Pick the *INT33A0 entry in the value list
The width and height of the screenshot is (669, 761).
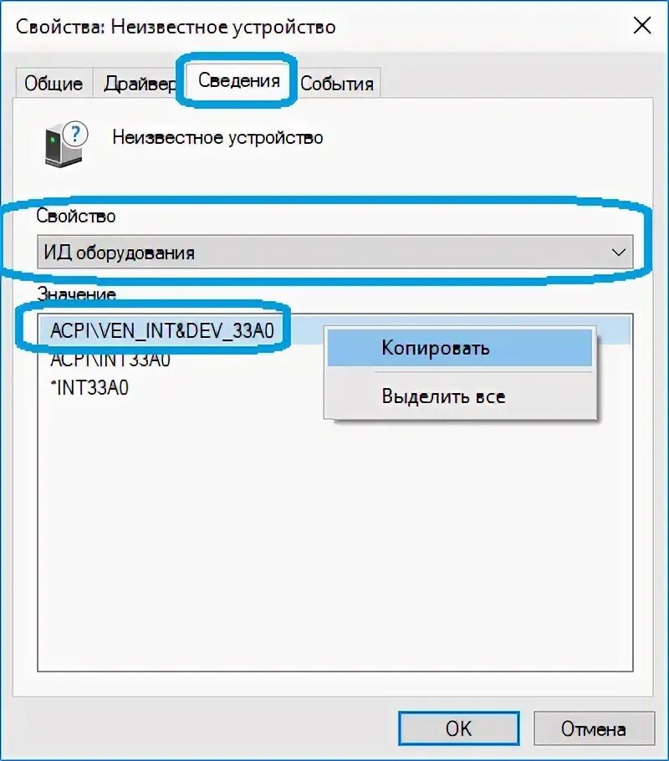coord(89,388)
